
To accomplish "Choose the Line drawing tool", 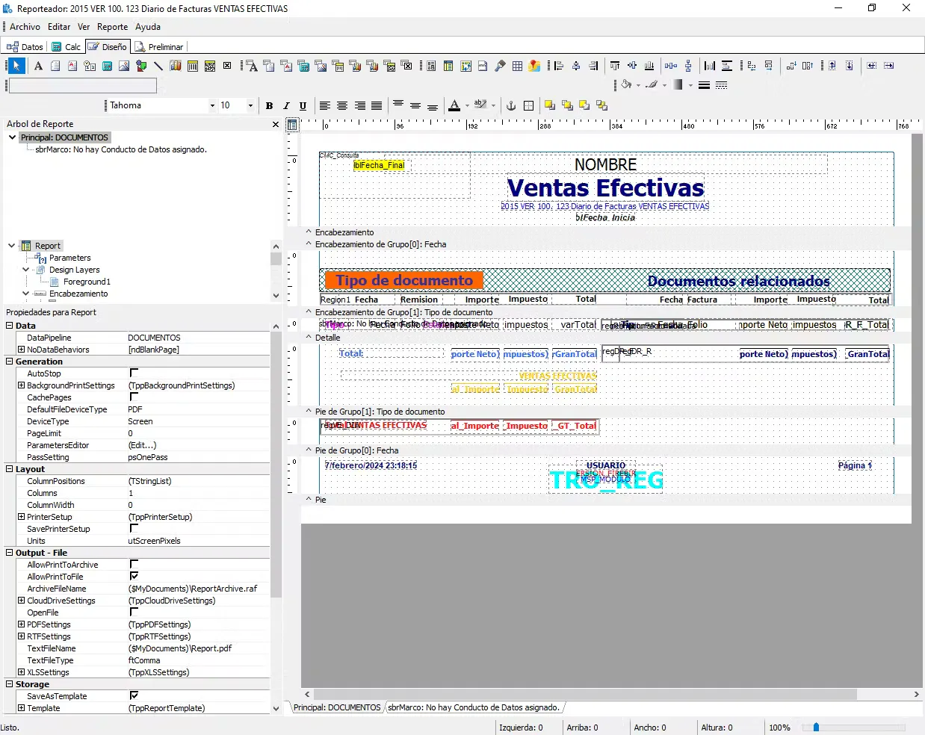I will click(158, 66).
